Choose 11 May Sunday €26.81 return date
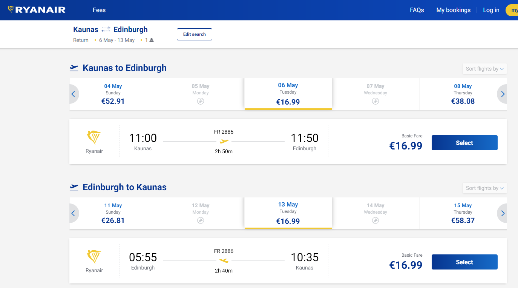The height and width of the screenshot is (288, 518). pyautogui.click(x=113, y=213)
